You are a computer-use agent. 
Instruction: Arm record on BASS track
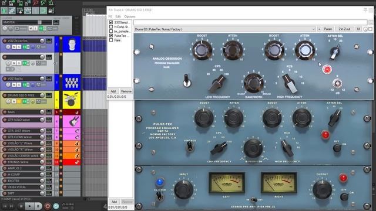click(x=5, y=112)
